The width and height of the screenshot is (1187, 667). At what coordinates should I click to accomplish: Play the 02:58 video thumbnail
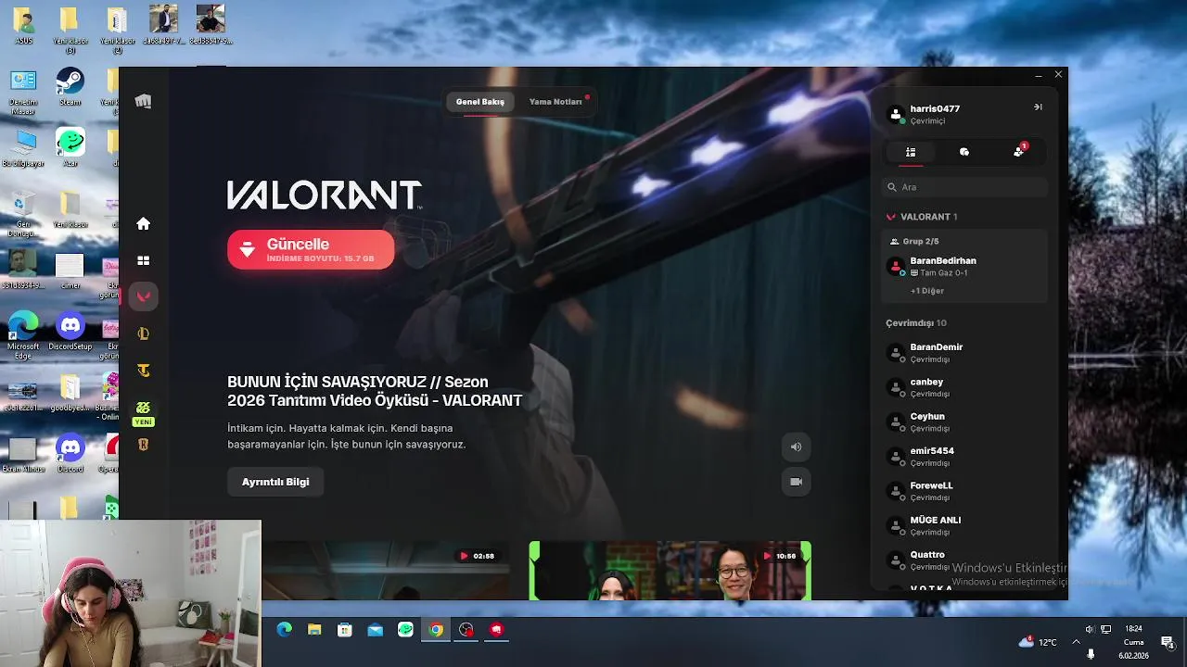tap(385, 571)
